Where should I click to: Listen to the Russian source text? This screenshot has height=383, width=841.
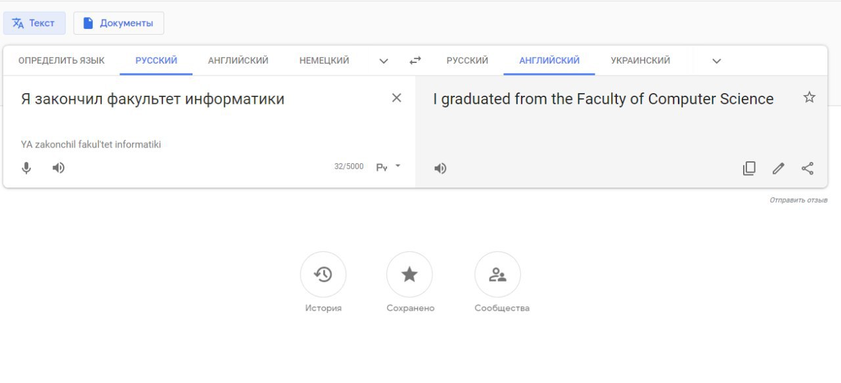pyautogui.click(x=58, y=168)
